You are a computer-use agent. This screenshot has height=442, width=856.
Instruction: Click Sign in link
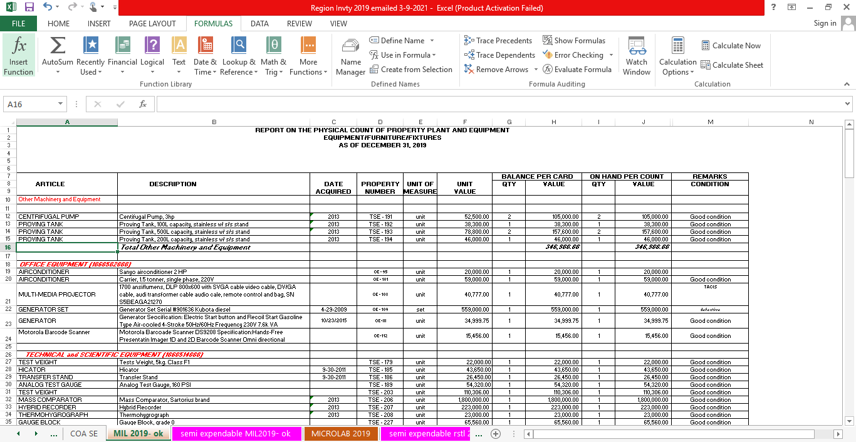[825, 23]
